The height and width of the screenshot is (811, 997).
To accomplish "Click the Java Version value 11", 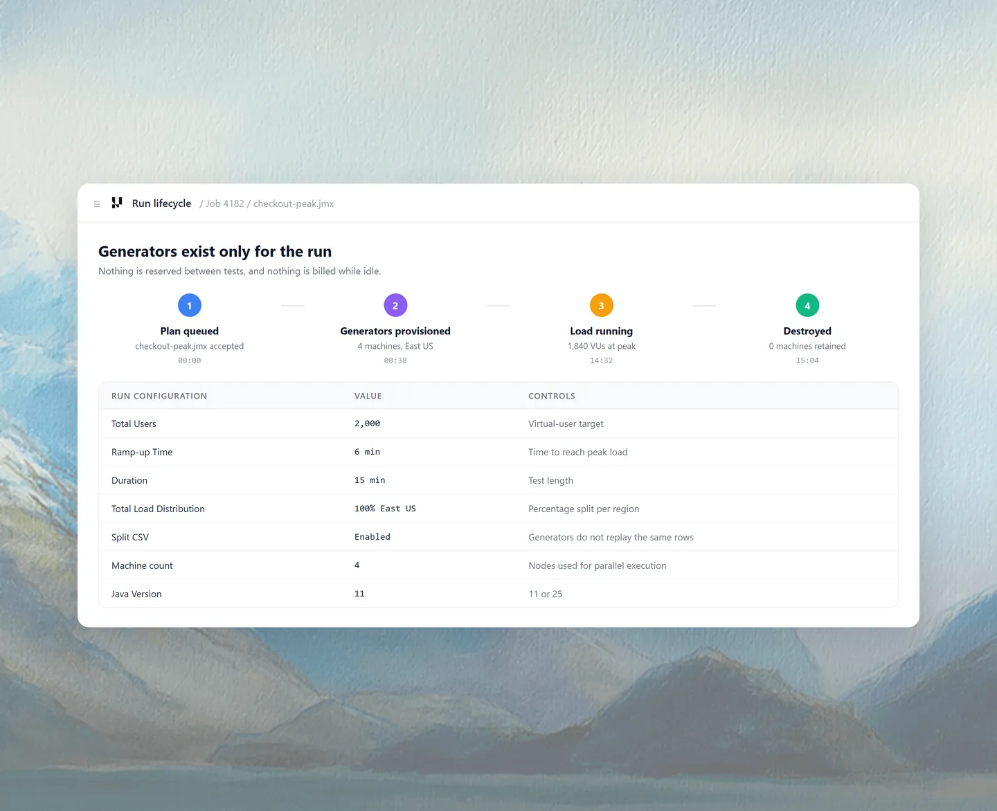I will point(359,594).
